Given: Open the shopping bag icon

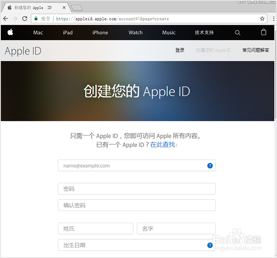Looking at the screenshot, I should pos(263,32).
